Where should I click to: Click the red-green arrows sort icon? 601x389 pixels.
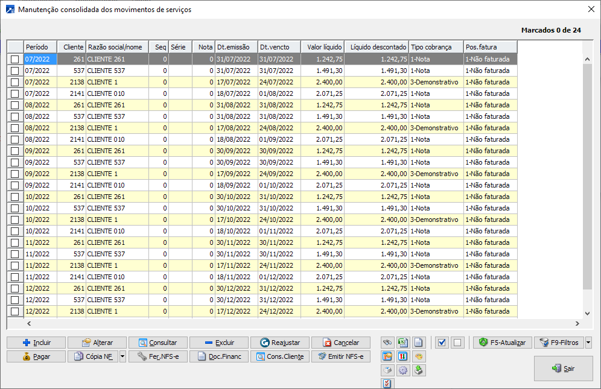[403, 356]
